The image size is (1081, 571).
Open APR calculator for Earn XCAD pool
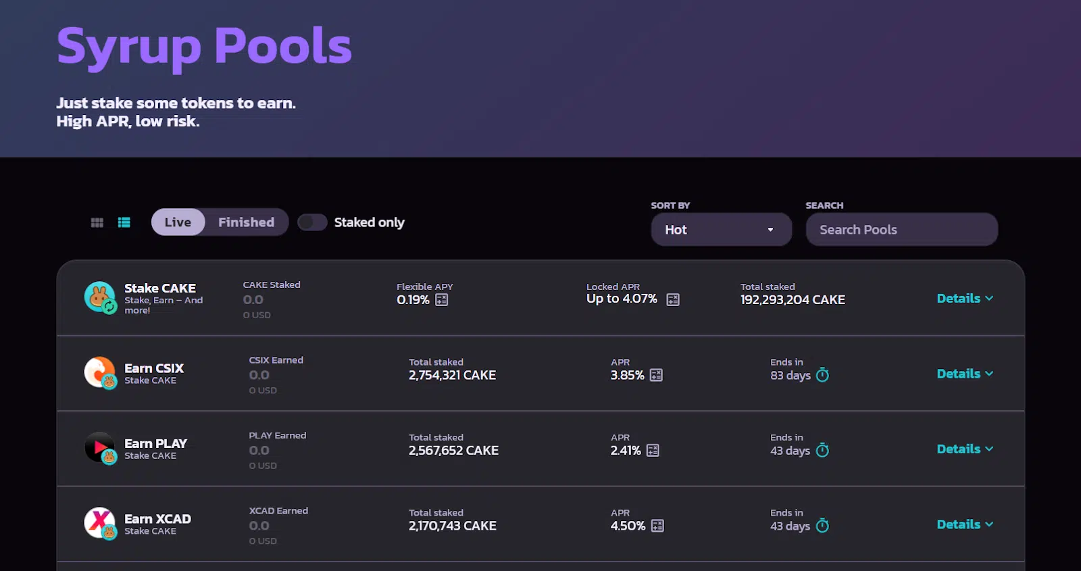[x=657, y=526]
